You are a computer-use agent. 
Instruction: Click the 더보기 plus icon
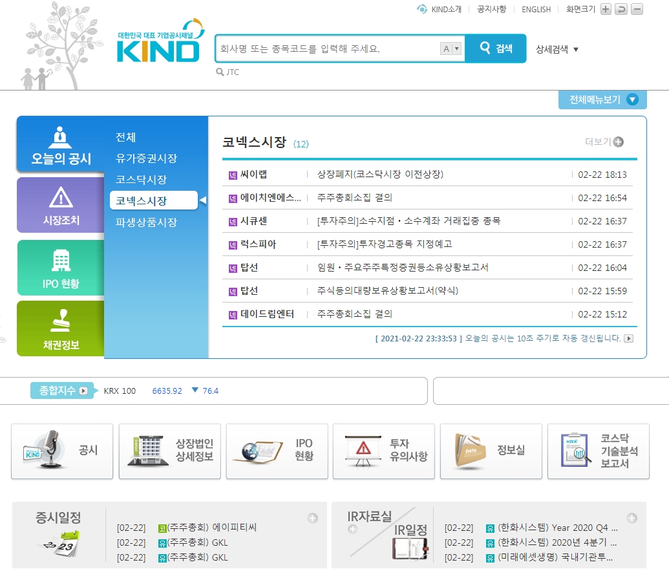click(618, 142)
